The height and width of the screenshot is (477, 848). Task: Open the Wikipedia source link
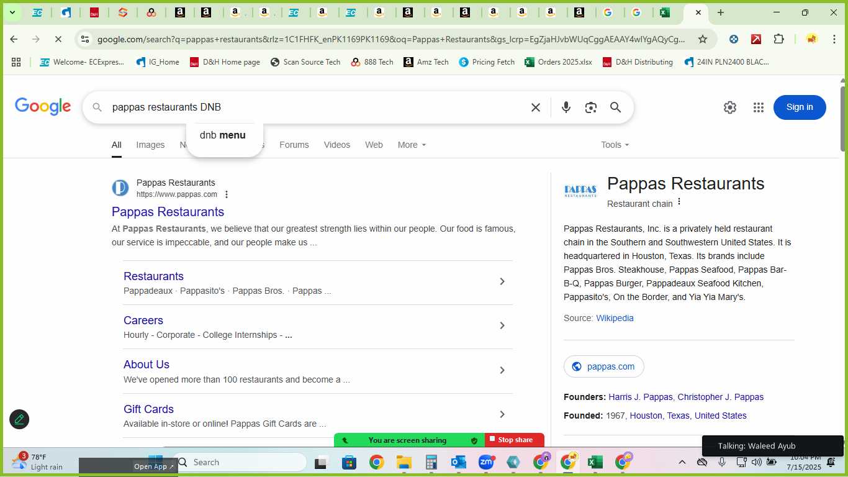(x=615, y=318)
